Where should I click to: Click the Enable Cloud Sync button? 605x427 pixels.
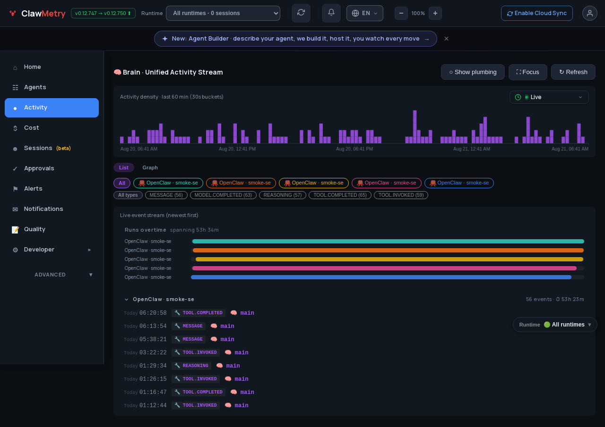(537, 13)
